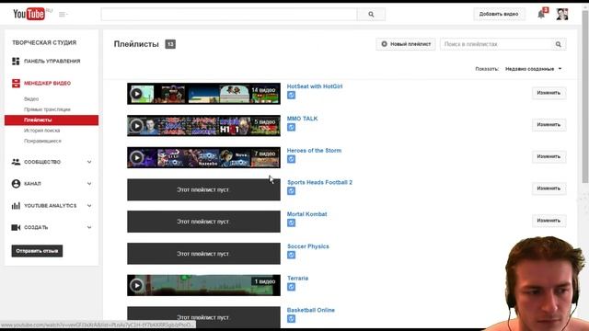Play the HotSeat with HotGirl playlist
This screenshot has width=589, height=331.
[137, 94]
